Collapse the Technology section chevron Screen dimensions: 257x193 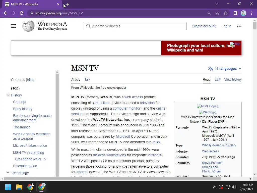click(8, 173)
